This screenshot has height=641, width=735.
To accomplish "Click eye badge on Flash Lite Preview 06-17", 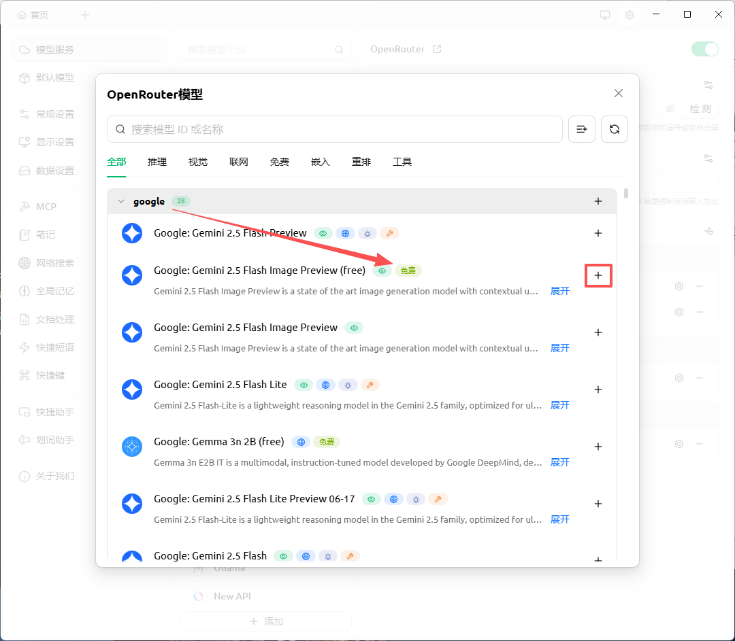I will coord(372,499).
